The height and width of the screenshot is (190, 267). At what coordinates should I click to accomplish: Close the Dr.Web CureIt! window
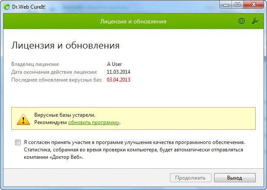pos(254,5)
